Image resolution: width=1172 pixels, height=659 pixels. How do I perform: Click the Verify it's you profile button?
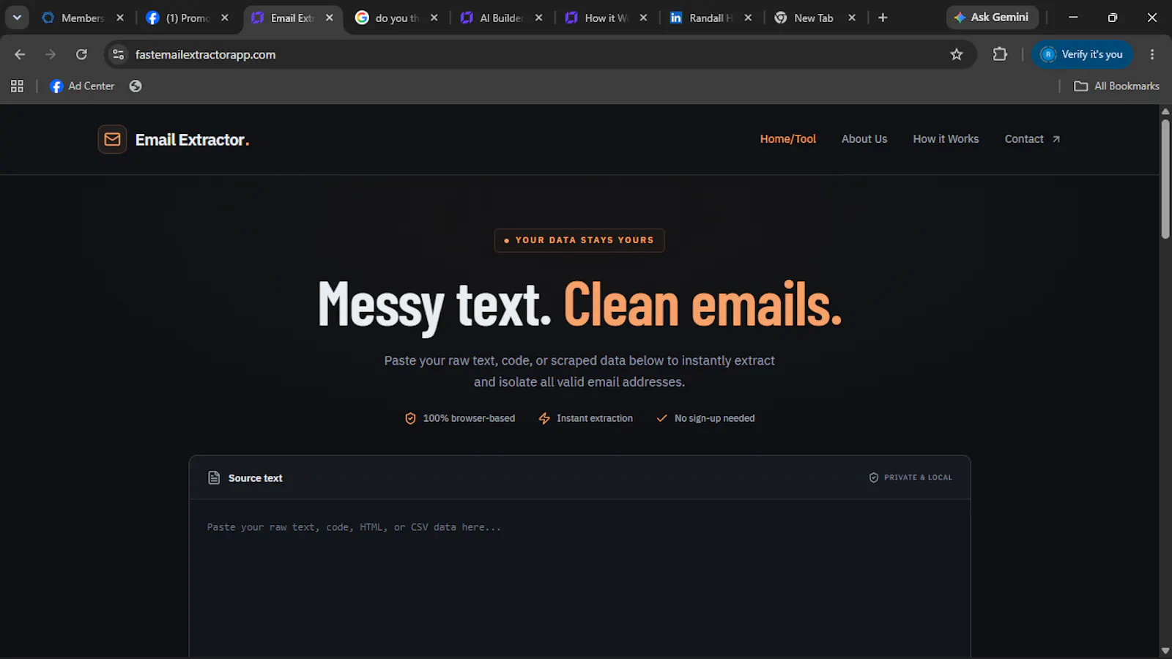point(1082,54)
